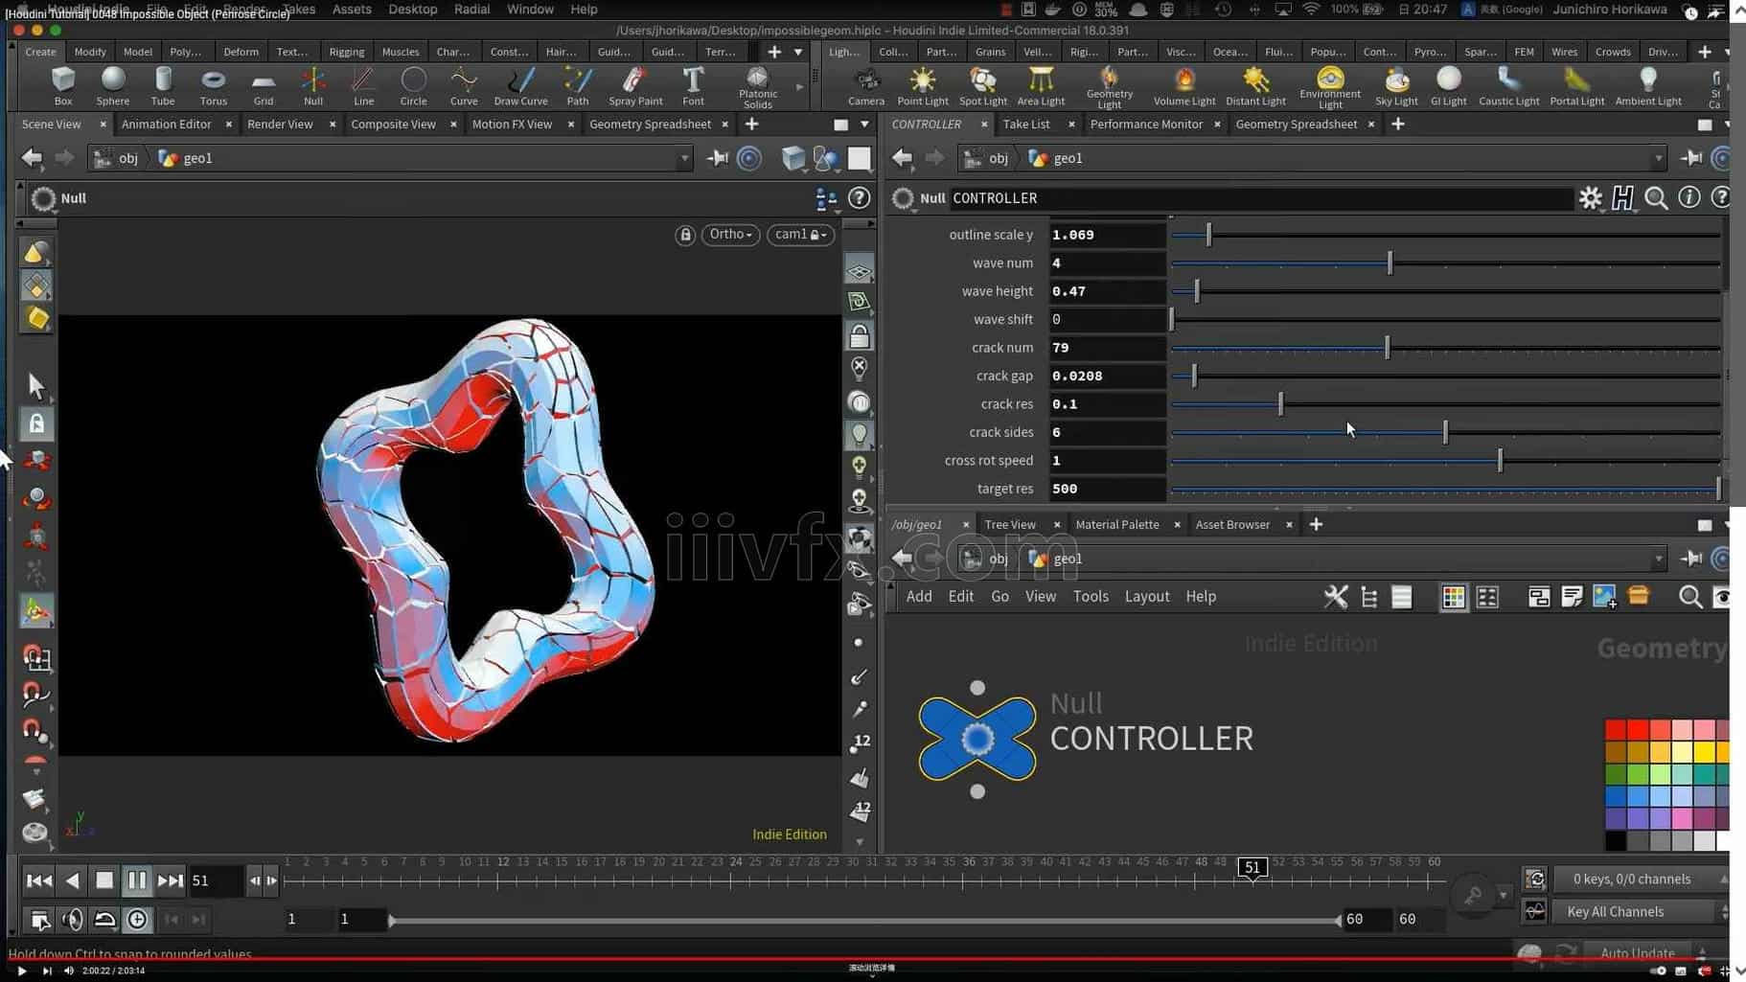The image size is (1746, 982).
Task: Click the Platonic Solids shelf tool
Action: pos(757,86)
